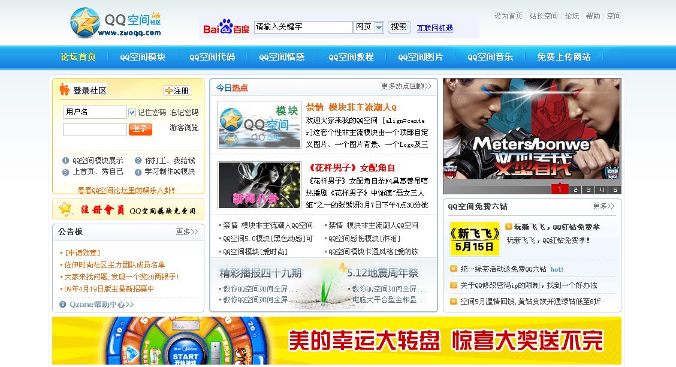The width and height of the screenshot is (676, 367).
Task: Open the orange icon beside 统一绿茶活动 item
Action: coord(454,269)
